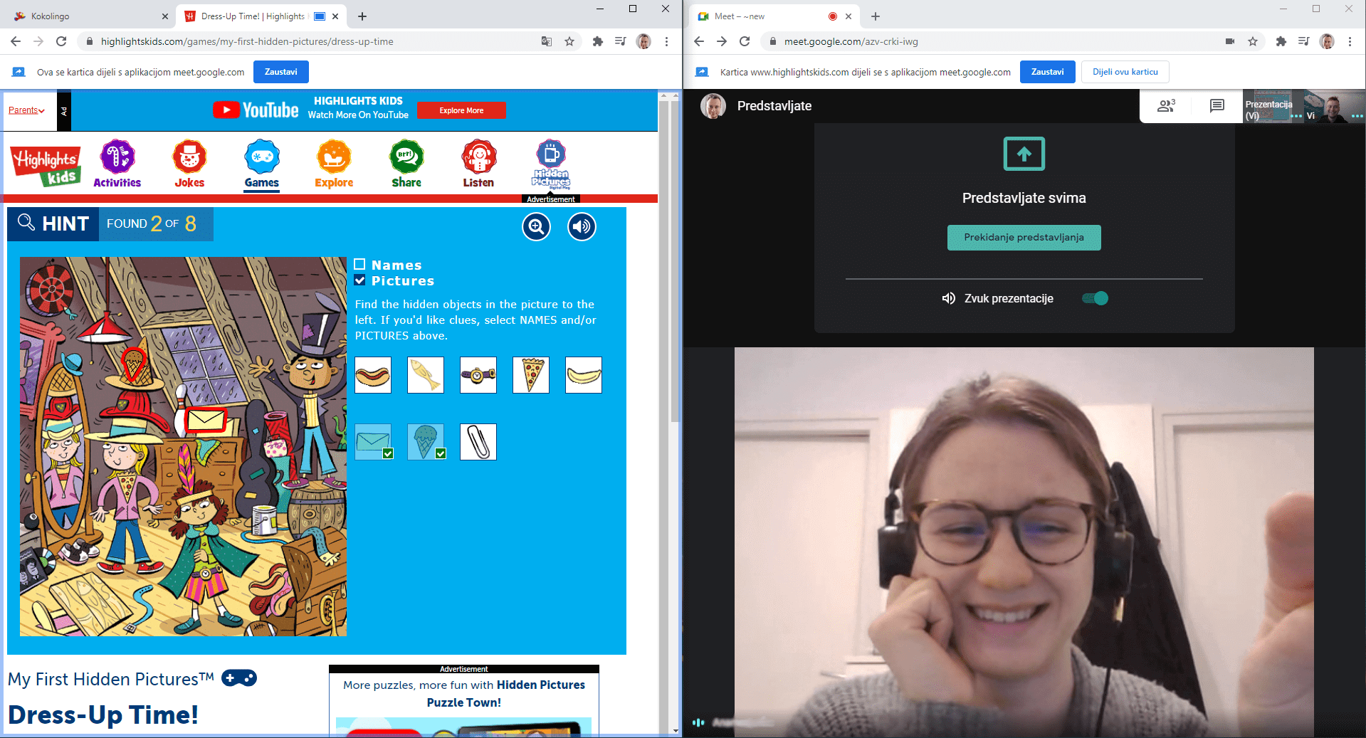1366x738 pixels.
Task: Open the Explore section icon
Action: click(x=334, y=164)
